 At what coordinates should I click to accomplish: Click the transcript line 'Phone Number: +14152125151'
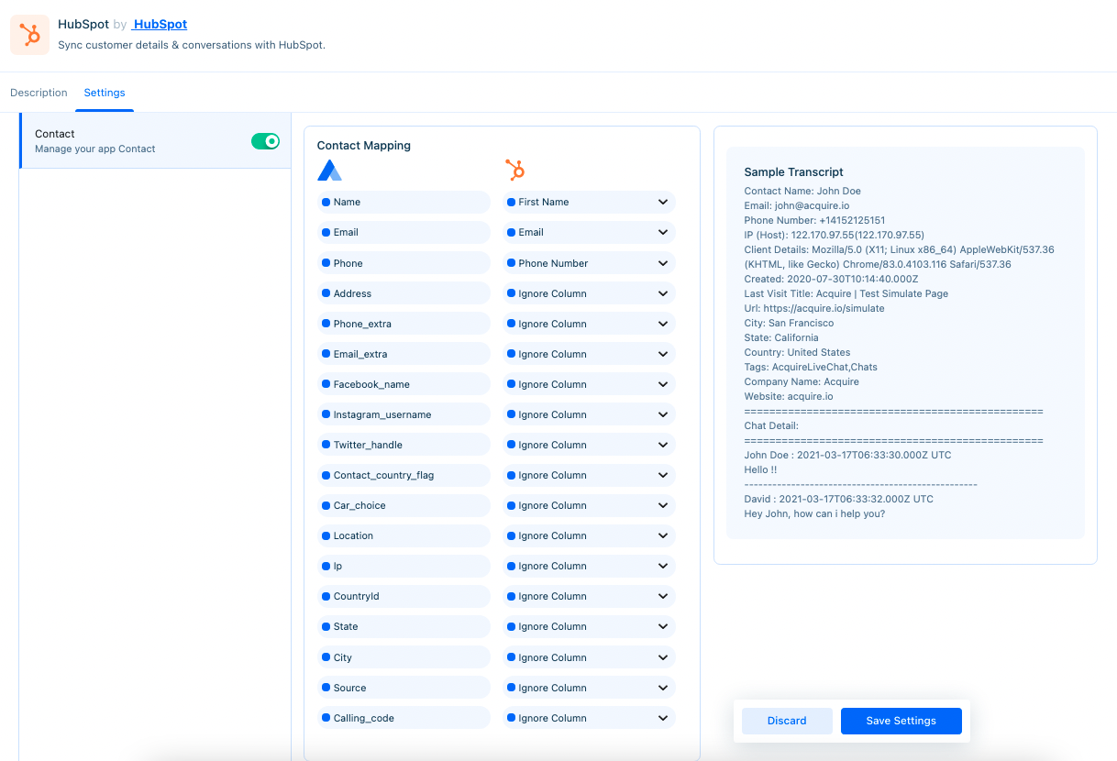(815, 220)
